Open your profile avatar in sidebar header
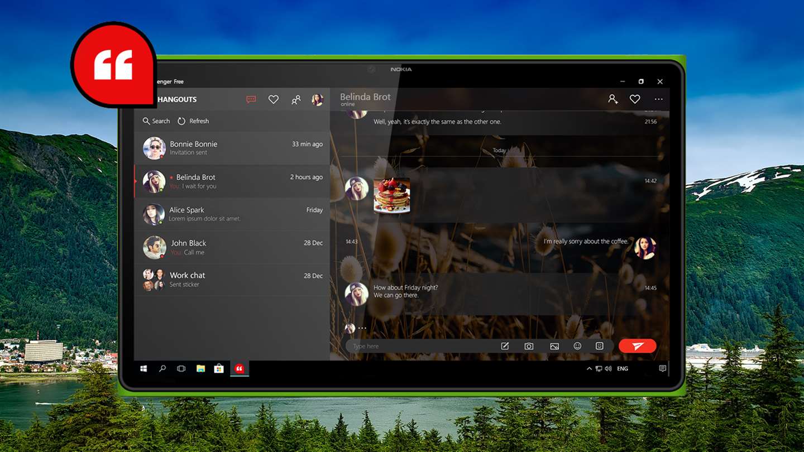Screen dimensions: 804x452 [x=317, y=99]
